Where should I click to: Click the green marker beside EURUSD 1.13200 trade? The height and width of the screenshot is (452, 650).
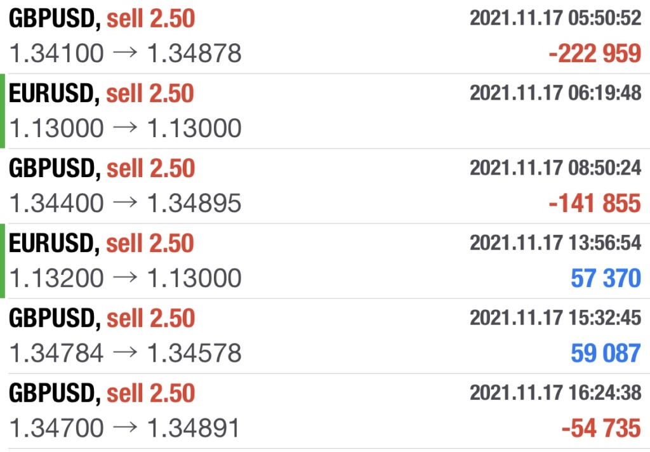coord(3,261)
